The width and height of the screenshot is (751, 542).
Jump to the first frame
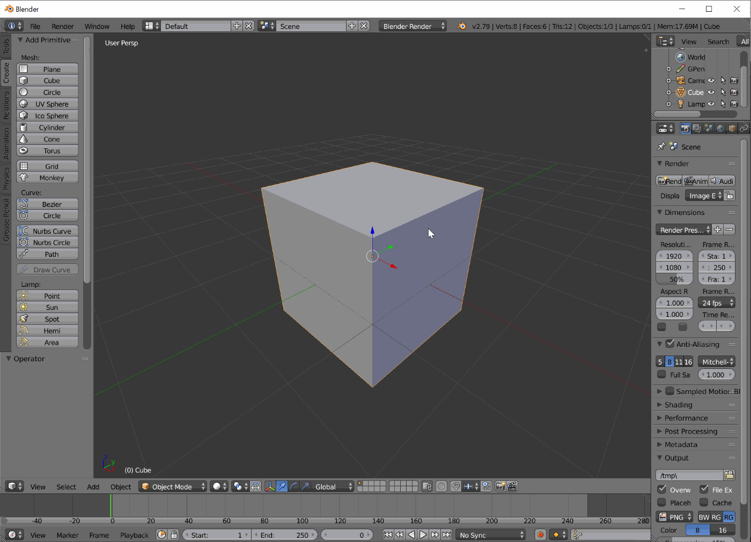[x=388, y=534]
